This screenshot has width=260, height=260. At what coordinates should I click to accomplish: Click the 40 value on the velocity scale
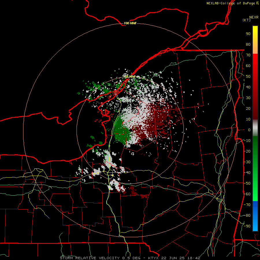248,87
